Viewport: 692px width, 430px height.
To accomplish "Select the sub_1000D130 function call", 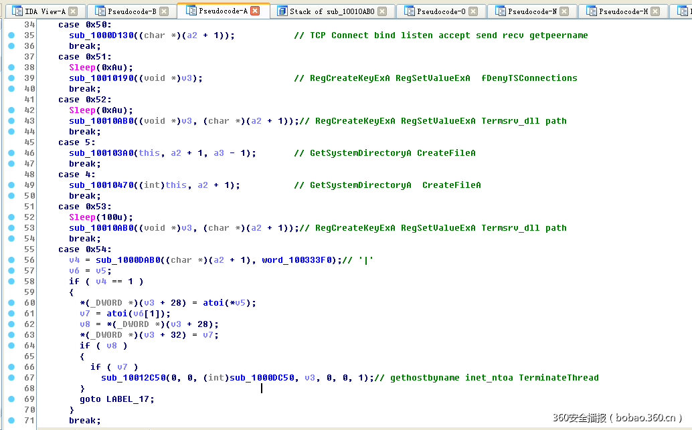I will 101,35.
